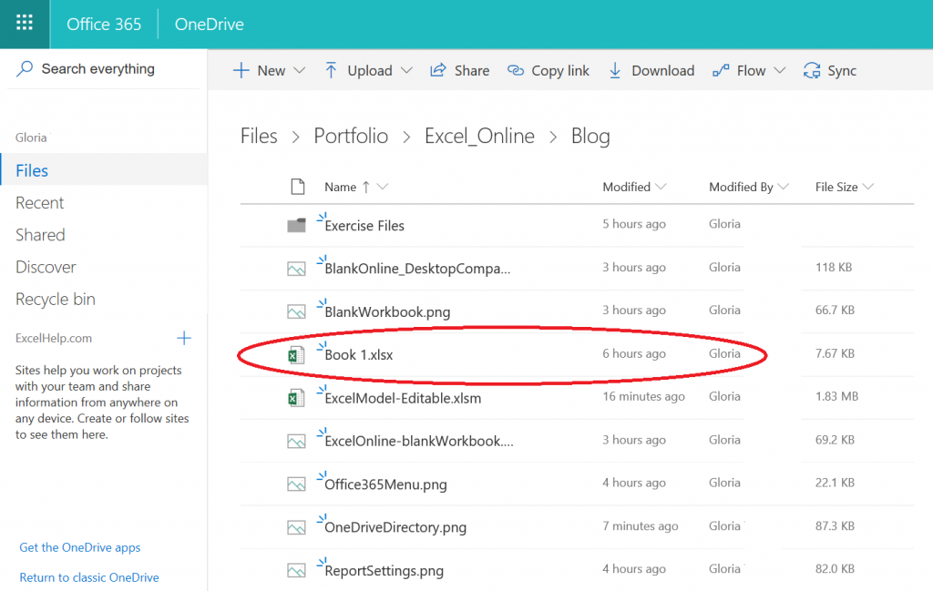This screenshot has width=933, height=591.
Task: Expand the New dropdown menu
Action: pos(269,71)
